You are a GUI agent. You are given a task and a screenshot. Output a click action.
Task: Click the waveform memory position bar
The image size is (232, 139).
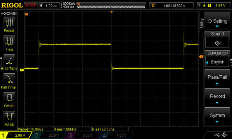(x=111, y=7)
